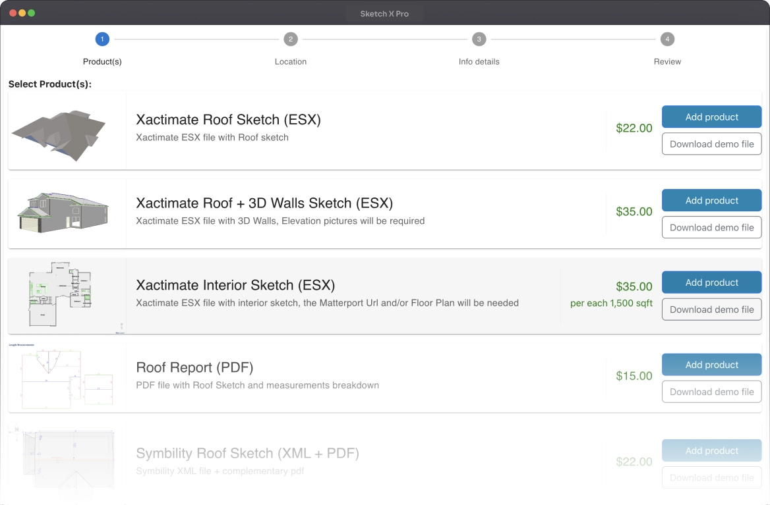Add Xactimate Roof Sketch (ESX) product
The height and width of the screenshot is (505, 770).
click(711, 117)
